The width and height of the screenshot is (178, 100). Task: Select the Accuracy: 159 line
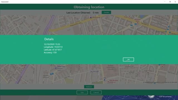pos(50,52)
